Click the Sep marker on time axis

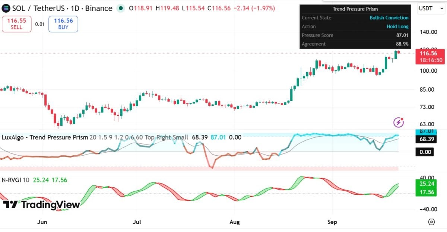pyautogui.click(x=332, y=222)
